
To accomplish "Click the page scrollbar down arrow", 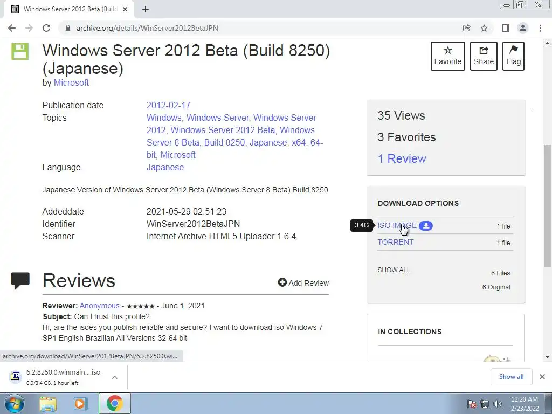I will click(547, 357).
